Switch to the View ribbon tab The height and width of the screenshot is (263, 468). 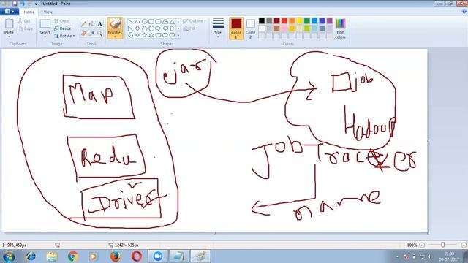[48, 12]
